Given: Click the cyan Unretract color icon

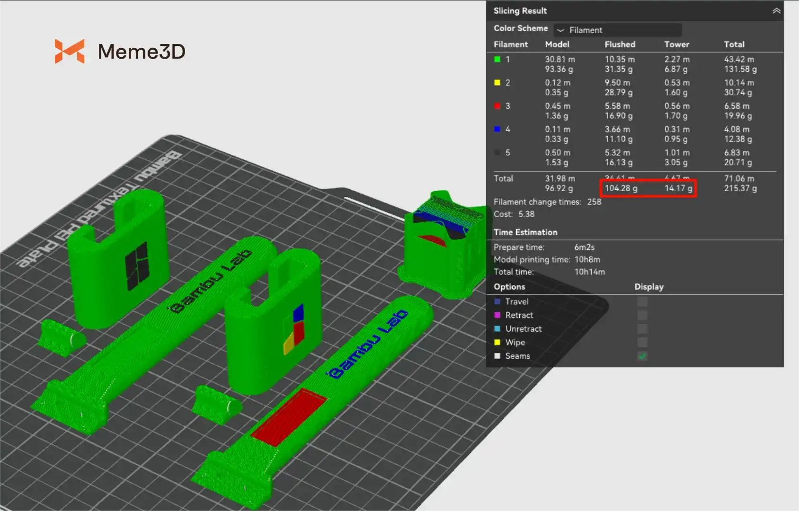Looking at the screenshot, I should coord(497,329).
